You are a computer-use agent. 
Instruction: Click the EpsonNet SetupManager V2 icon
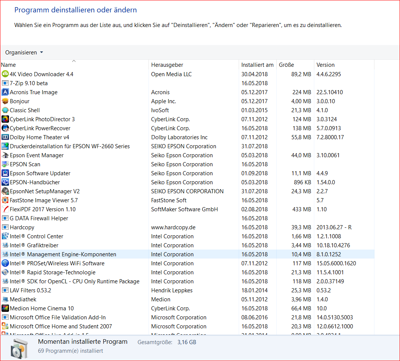coord(5,191)
